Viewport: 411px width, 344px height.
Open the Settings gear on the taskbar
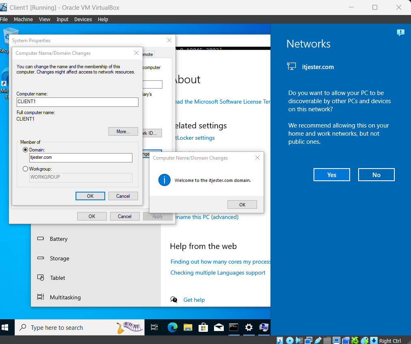[x=249, y=327]
